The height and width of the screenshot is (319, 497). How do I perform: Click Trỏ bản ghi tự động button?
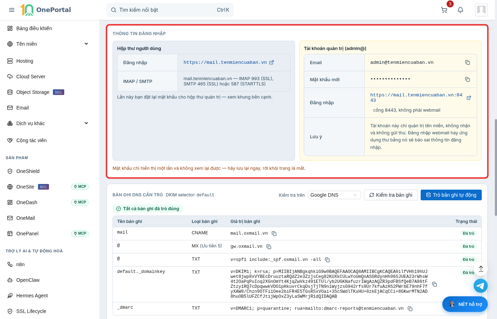pyautogui.click(x=451, y=195)
